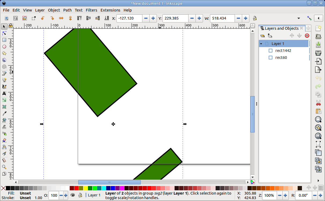Select the Spiral tool
325x201 pixels.
pyautogui.click(x=4, y=67)
